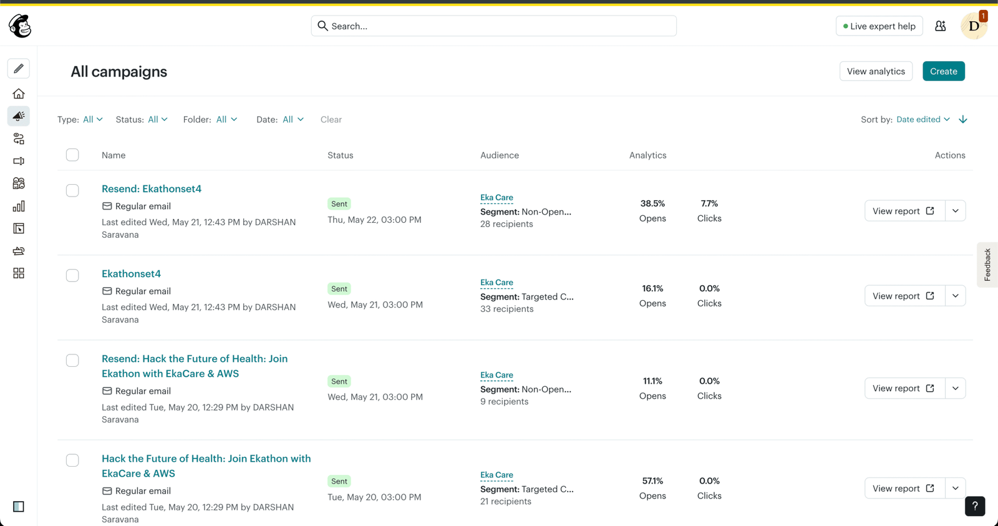Open Audience people icon in sidebar
The image size is (998, 526).
19,183
